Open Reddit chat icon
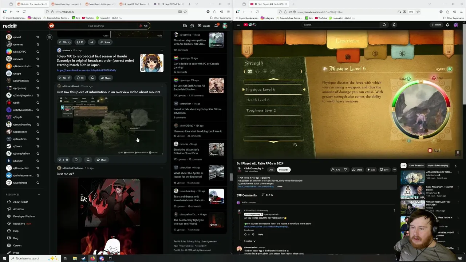 (x=192, y=26)
